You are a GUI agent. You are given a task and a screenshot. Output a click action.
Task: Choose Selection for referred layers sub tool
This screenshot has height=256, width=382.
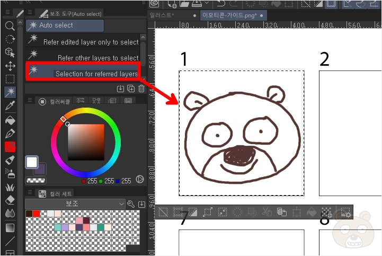pos(83,71)
